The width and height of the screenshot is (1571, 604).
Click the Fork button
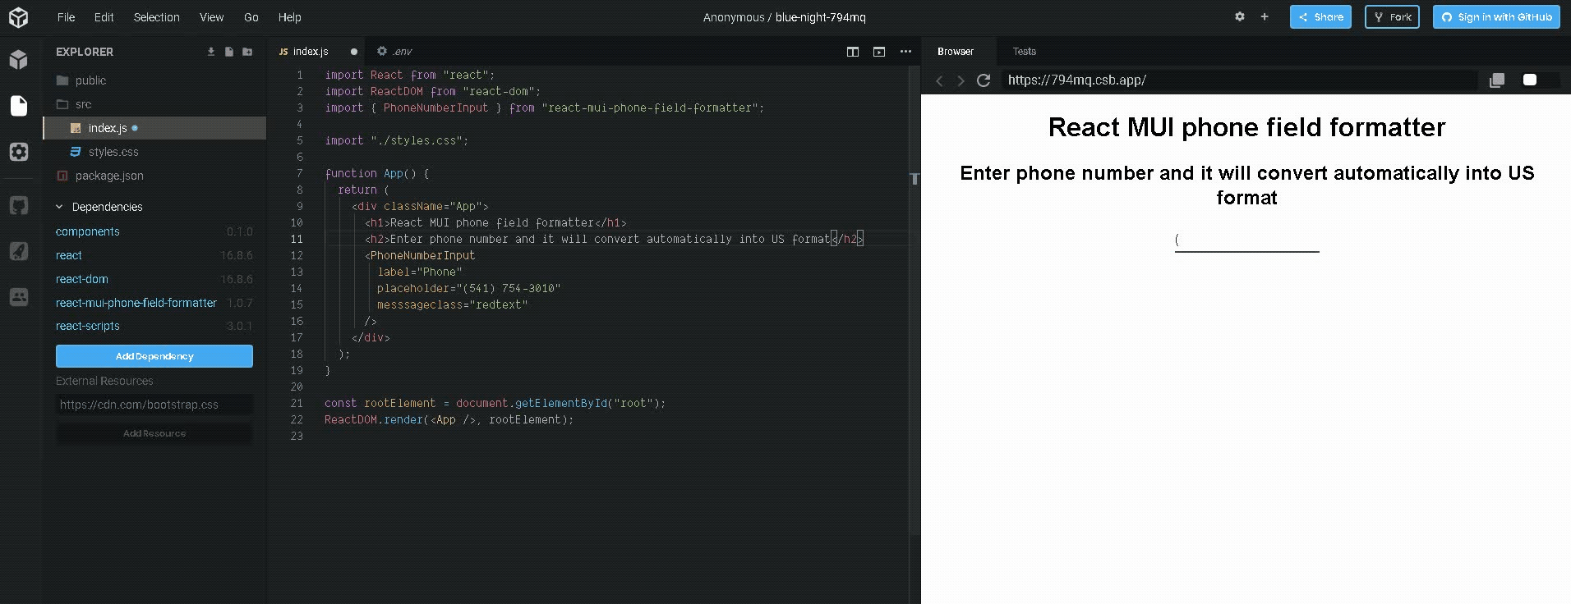(x=1392, y=17)
